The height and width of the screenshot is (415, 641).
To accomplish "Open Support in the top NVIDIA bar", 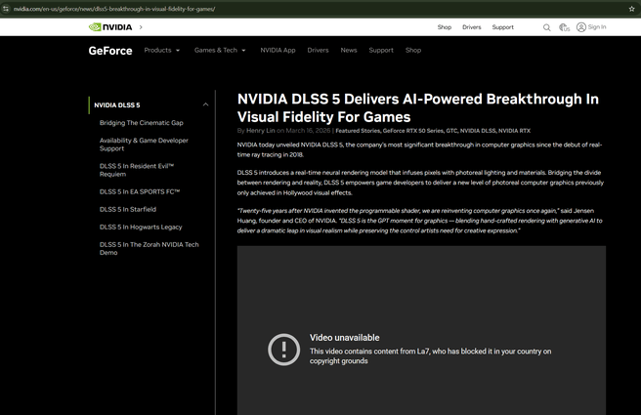I will click(x=502, y=27).
